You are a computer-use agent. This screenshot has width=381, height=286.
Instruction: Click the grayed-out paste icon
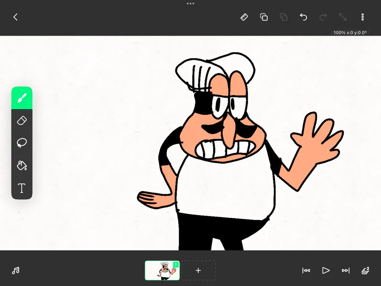click(284, 17)
